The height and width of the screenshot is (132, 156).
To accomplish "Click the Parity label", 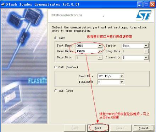I will tap(111, 46).
